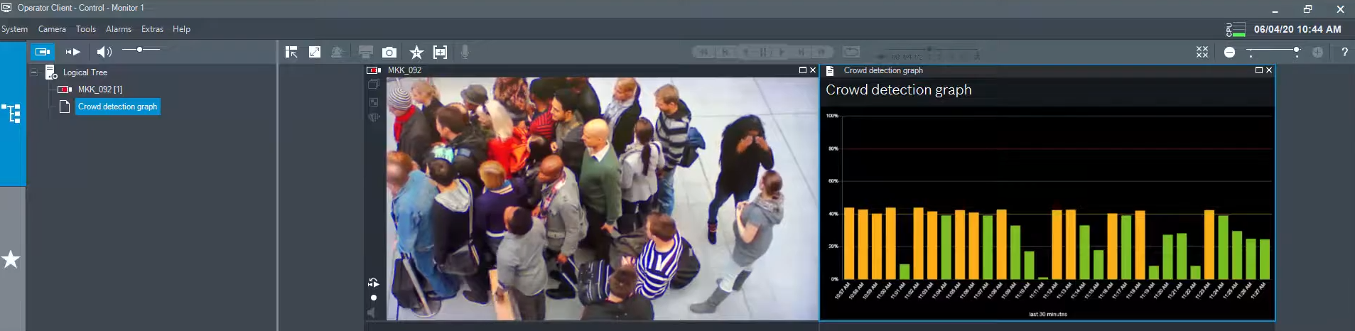Open the Tools menu
The width and height of the screenshot is (1355, 331).
point(86,29)
